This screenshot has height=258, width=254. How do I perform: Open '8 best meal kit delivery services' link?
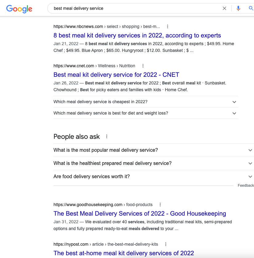click(x=137, y=35)
